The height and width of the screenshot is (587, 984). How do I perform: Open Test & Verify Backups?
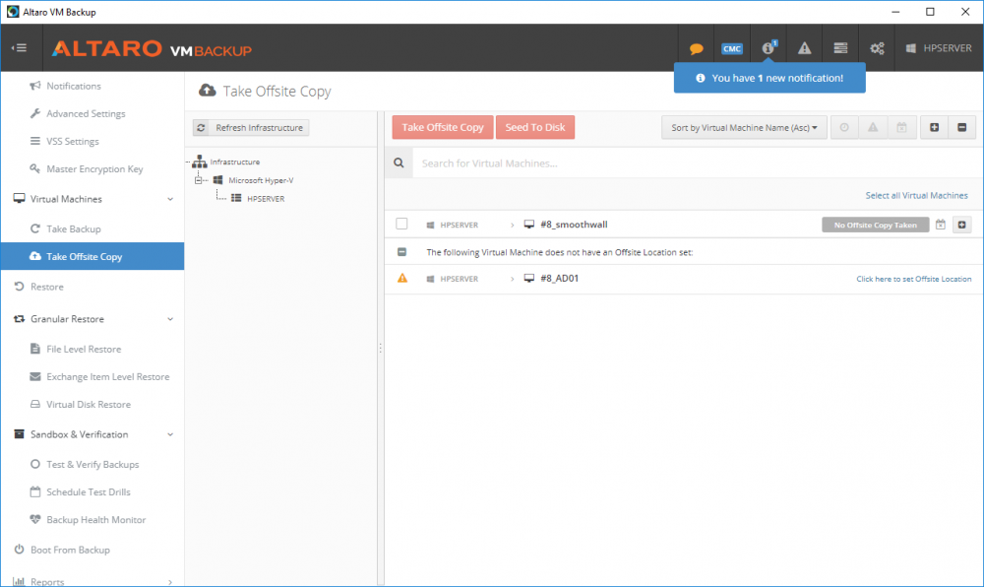point(92,465)
